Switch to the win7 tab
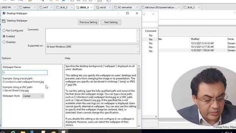The width and height of the screenshot is (236, 133). [45, 7]
